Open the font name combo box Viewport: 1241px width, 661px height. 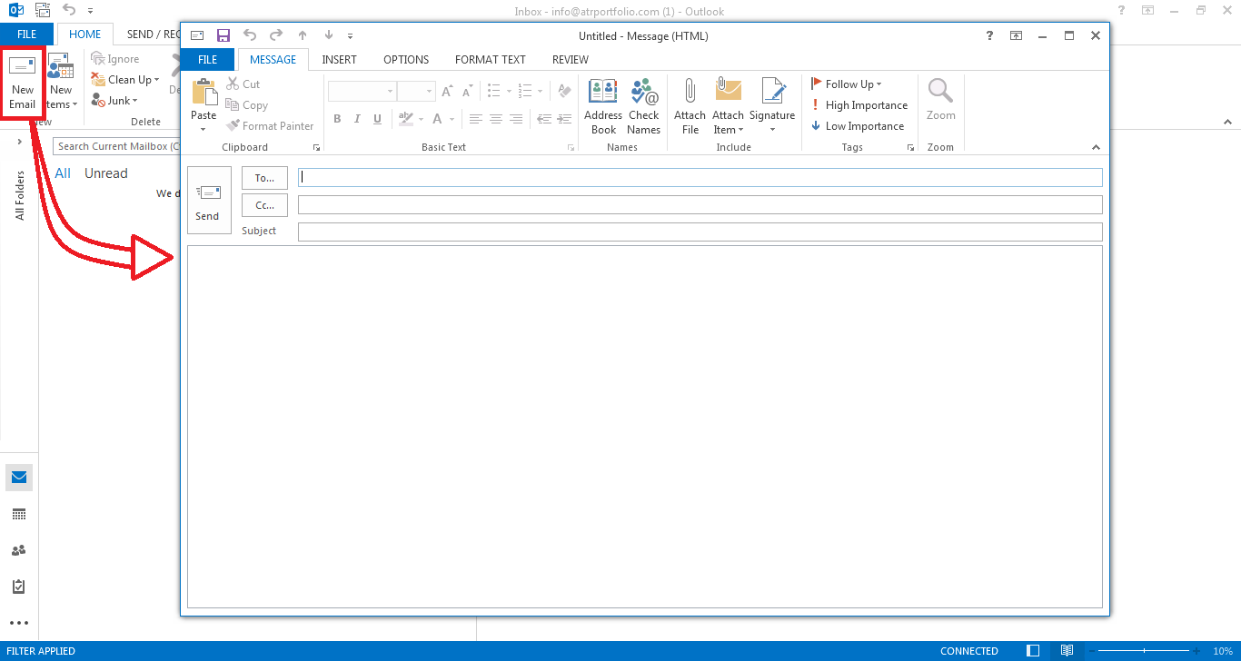point(362,91)
